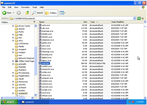Sort files by Name column header

pyautogui.click(x=54, y=22)
